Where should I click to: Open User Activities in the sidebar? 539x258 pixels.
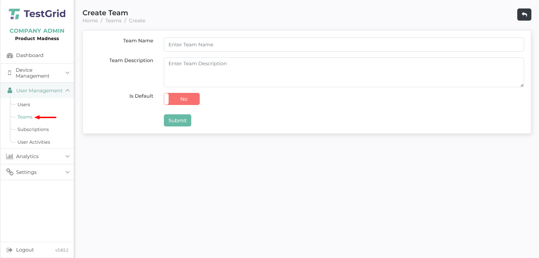click(x=34, y=142)
